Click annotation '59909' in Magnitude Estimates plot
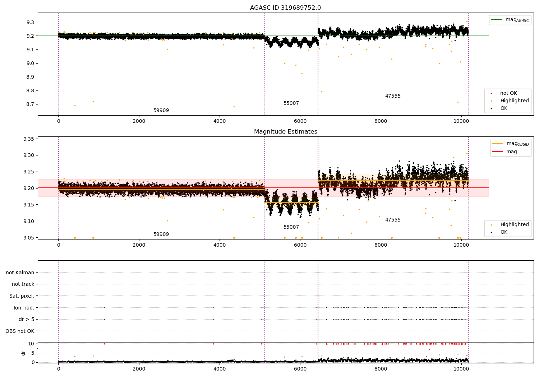The width and height of the screenshot is (539, 377). [161, 234]
